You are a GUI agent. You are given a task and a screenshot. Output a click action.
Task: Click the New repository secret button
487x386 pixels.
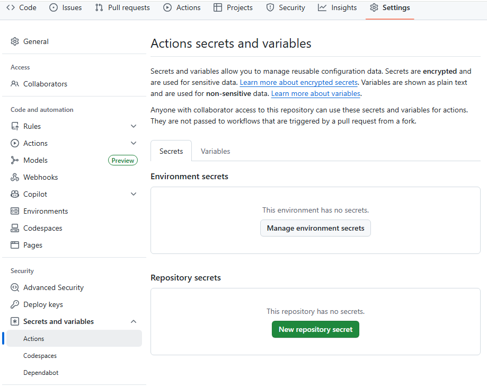(x=315, y=329)
